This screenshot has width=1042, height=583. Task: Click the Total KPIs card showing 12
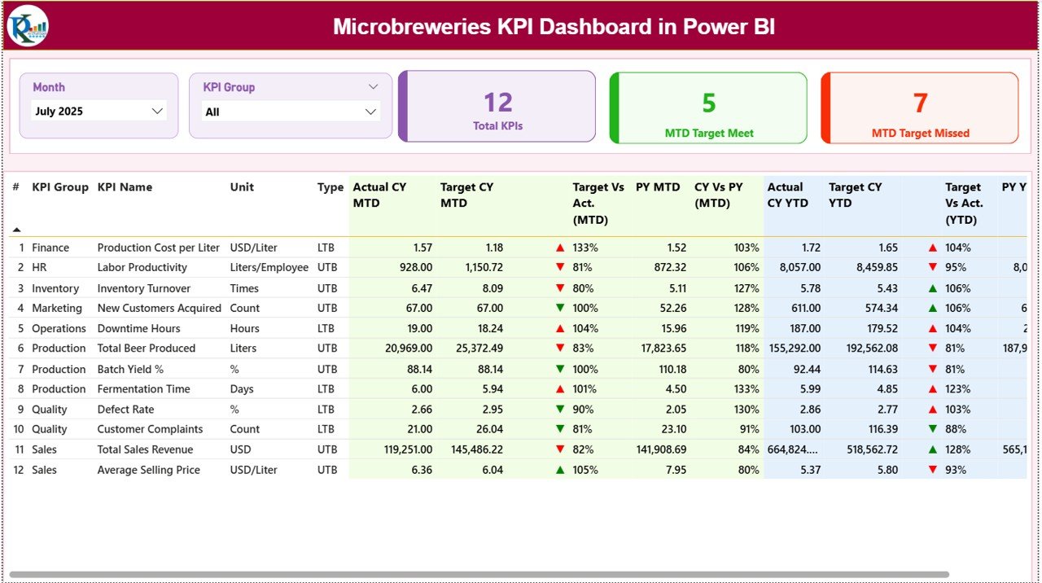497,107
